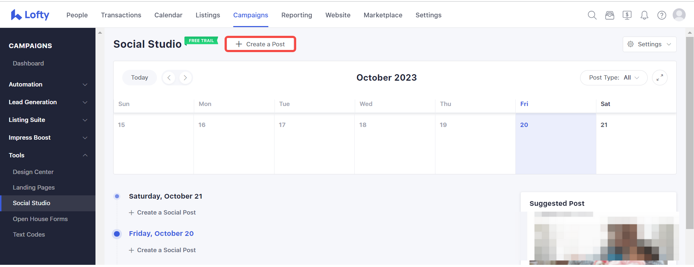The height and width of the screenshot is (267, 694).
Task: Switch to the Reporting tab
Action: [297, 15]
